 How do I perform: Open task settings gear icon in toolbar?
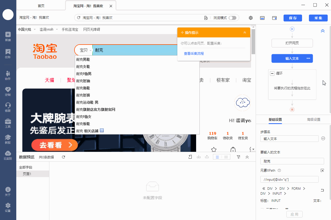pyautogui.click(x=251, y=18)
